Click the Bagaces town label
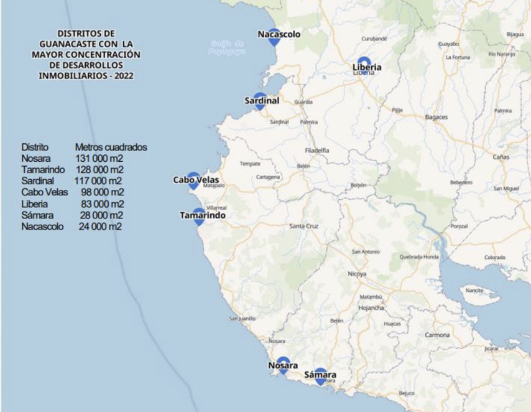Viewport: 531px width, 412px height. coord(436,117)
